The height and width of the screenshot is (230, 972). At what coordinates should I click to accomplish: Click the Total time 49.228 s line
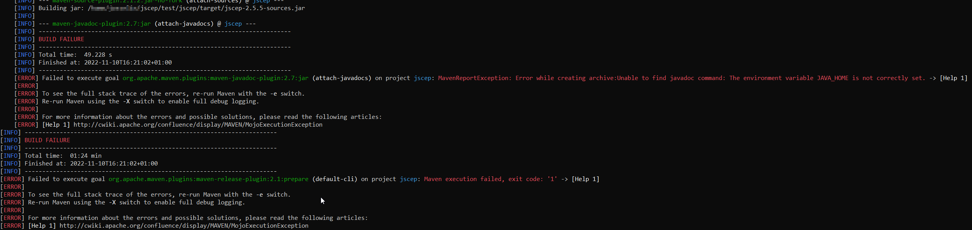pyautogui.click(x=75, y=55)
